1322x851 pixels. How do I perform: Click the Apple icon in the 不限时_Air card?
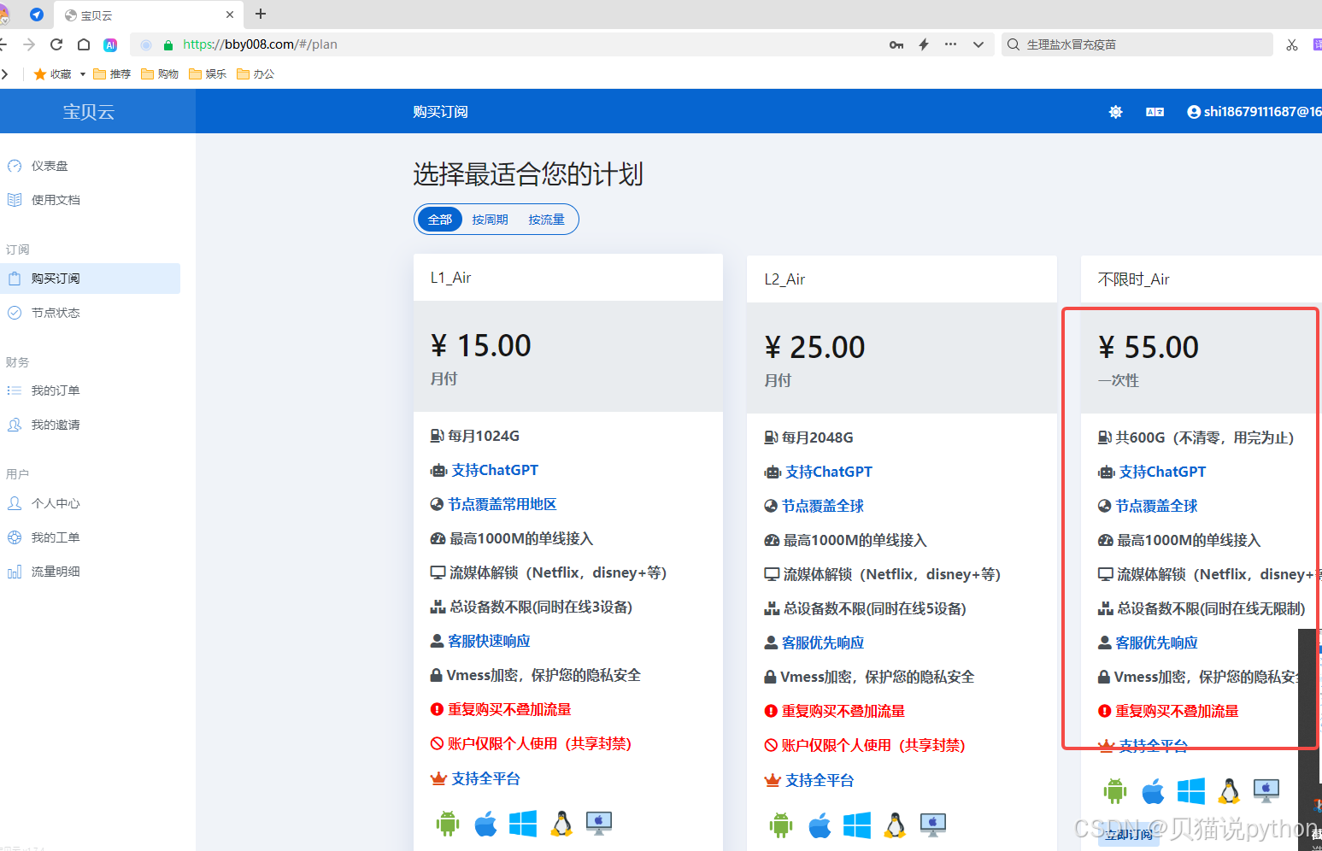pyautogui.click(x=1153, y=791)
